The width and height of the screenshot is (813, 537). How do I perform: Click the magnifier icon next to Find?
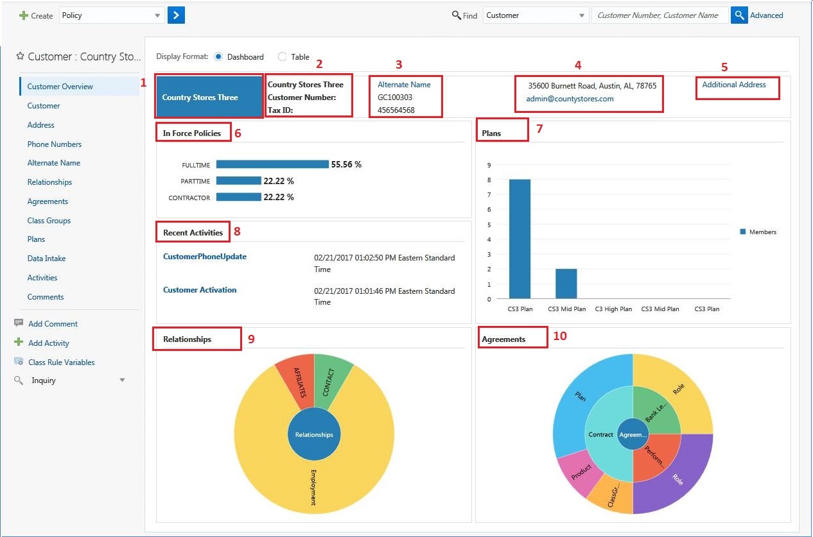tap(457, 15)
